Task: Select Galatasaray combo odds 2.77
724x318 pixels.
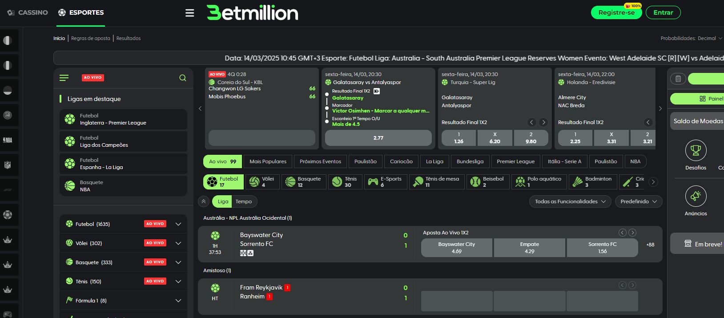Action: 378,138
